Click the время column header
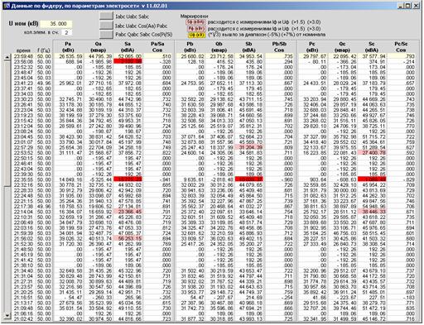This screenshot has width=424, height=325. point(23,50)
